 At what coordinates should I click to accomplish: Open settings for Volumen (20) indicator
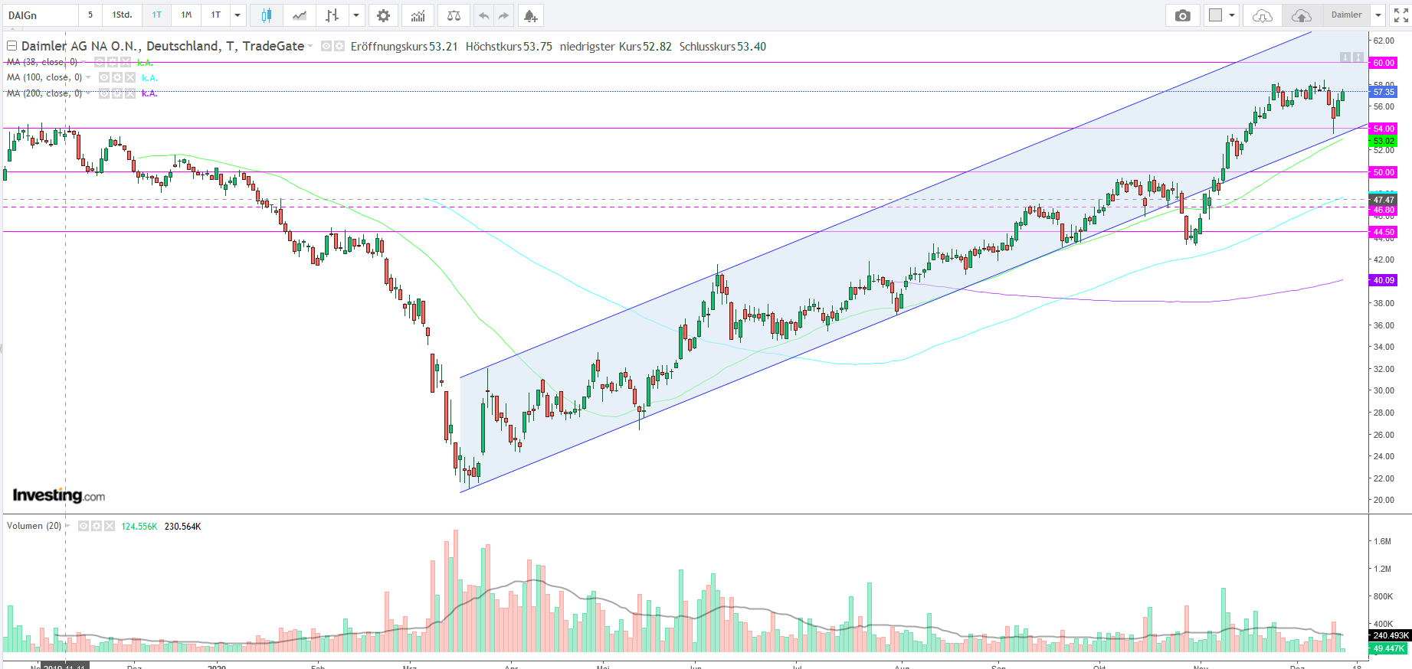click(97, 526)
